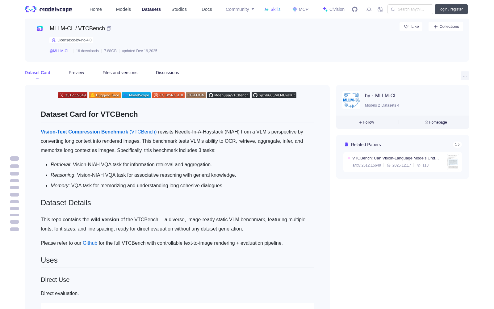Jump to the last outline marker on left
Image resolution: width=494 pixels, height=309 pixels.
click(x=15, y=229)
